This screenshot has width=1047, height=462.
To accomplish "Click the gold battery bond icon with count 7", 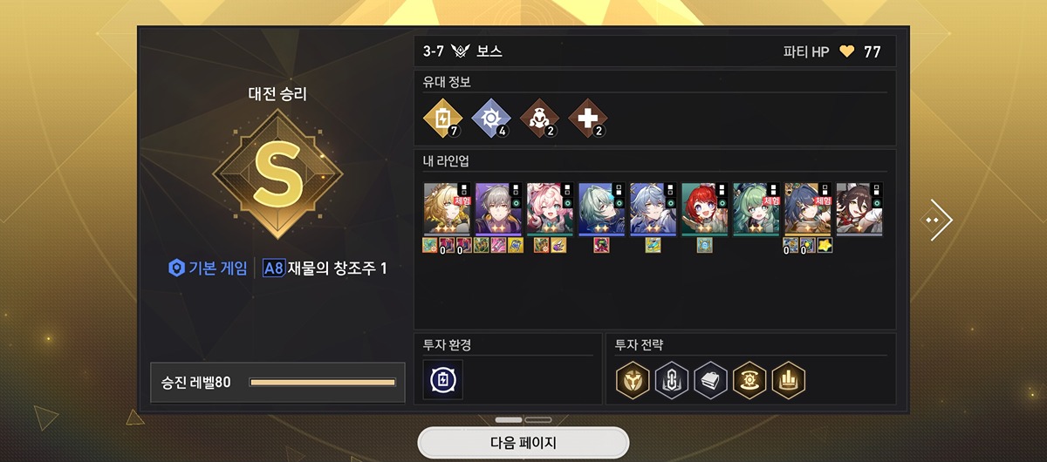I will coord(441,119).
